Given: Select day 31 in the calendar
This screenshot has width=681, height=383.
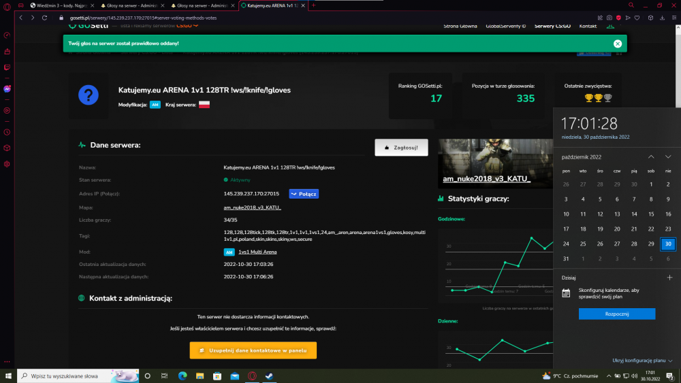Looking at the screenshot, I should coord(566,259).
